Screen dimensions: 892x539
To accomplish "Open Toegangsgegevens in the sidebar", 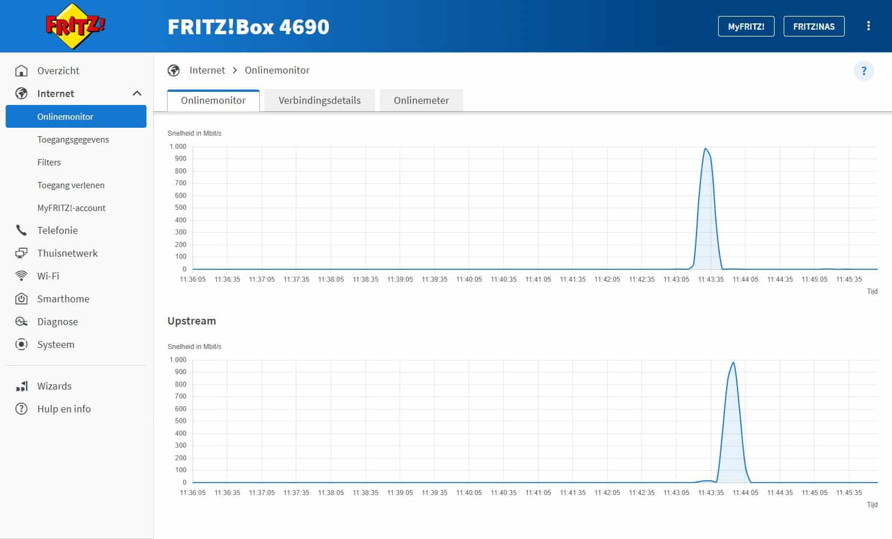I will (73, 140).
